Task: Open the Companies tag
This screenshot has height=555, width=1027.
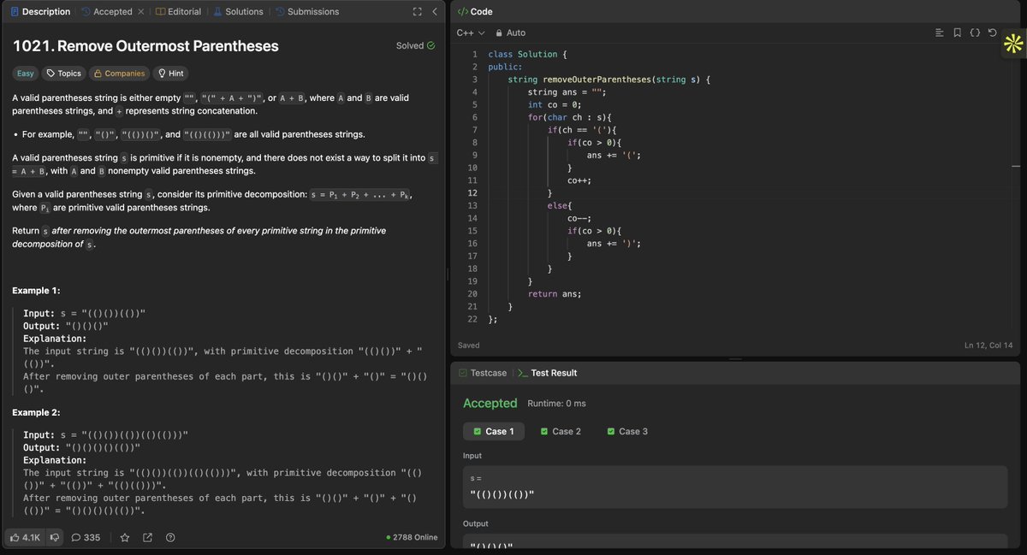Action: tap(119, 74)
